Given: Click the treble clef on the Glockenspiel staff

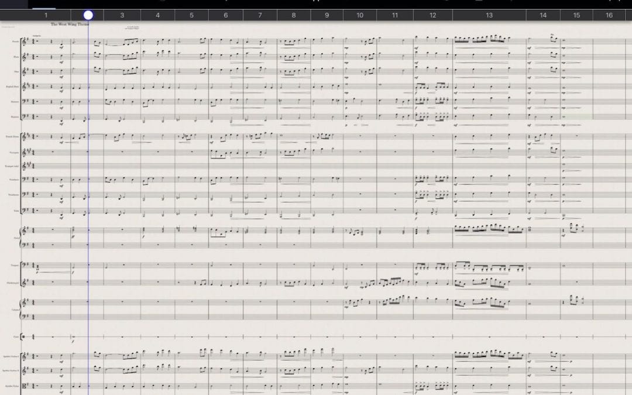Looking at the screenshot, I should click(x=25, y=283).
